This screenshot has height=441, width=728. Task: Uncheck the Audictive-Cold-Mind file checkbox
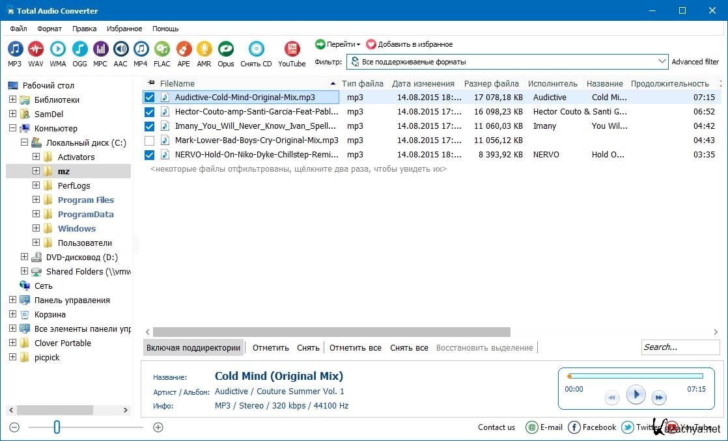(150, 98)
